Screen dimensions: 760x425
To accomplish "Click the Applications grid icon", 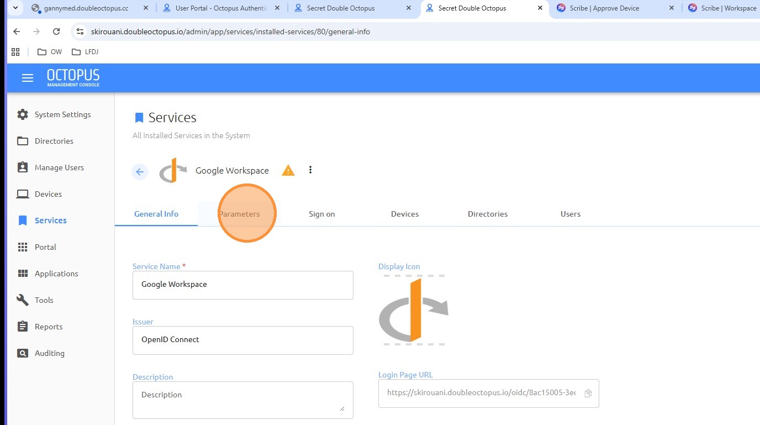I will coord(23,274).
